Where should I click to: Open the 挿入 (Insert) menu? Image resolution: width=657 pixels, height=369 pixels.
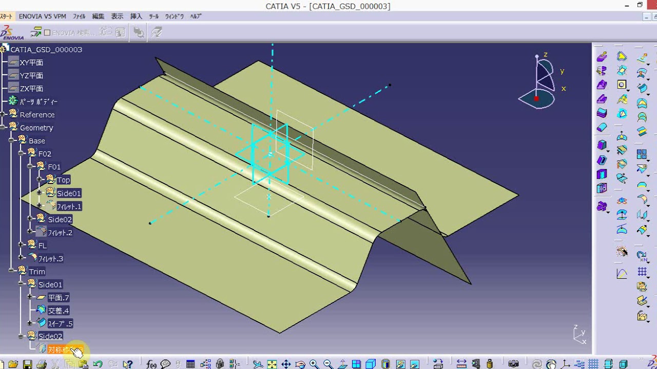(136, 16)
